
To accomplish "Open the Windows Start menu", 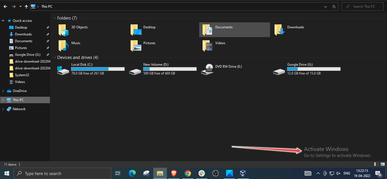I will pyautogui.click(x=7, y=173).
